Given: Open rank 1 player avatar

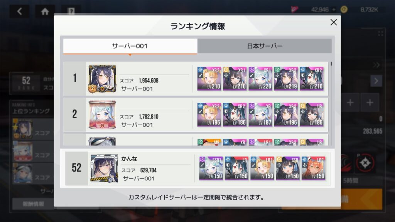Looking at the screenshot, I should [102, 79].
